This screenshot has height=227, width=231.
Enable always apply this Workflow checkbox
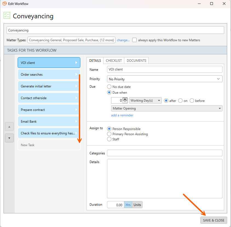134,40
